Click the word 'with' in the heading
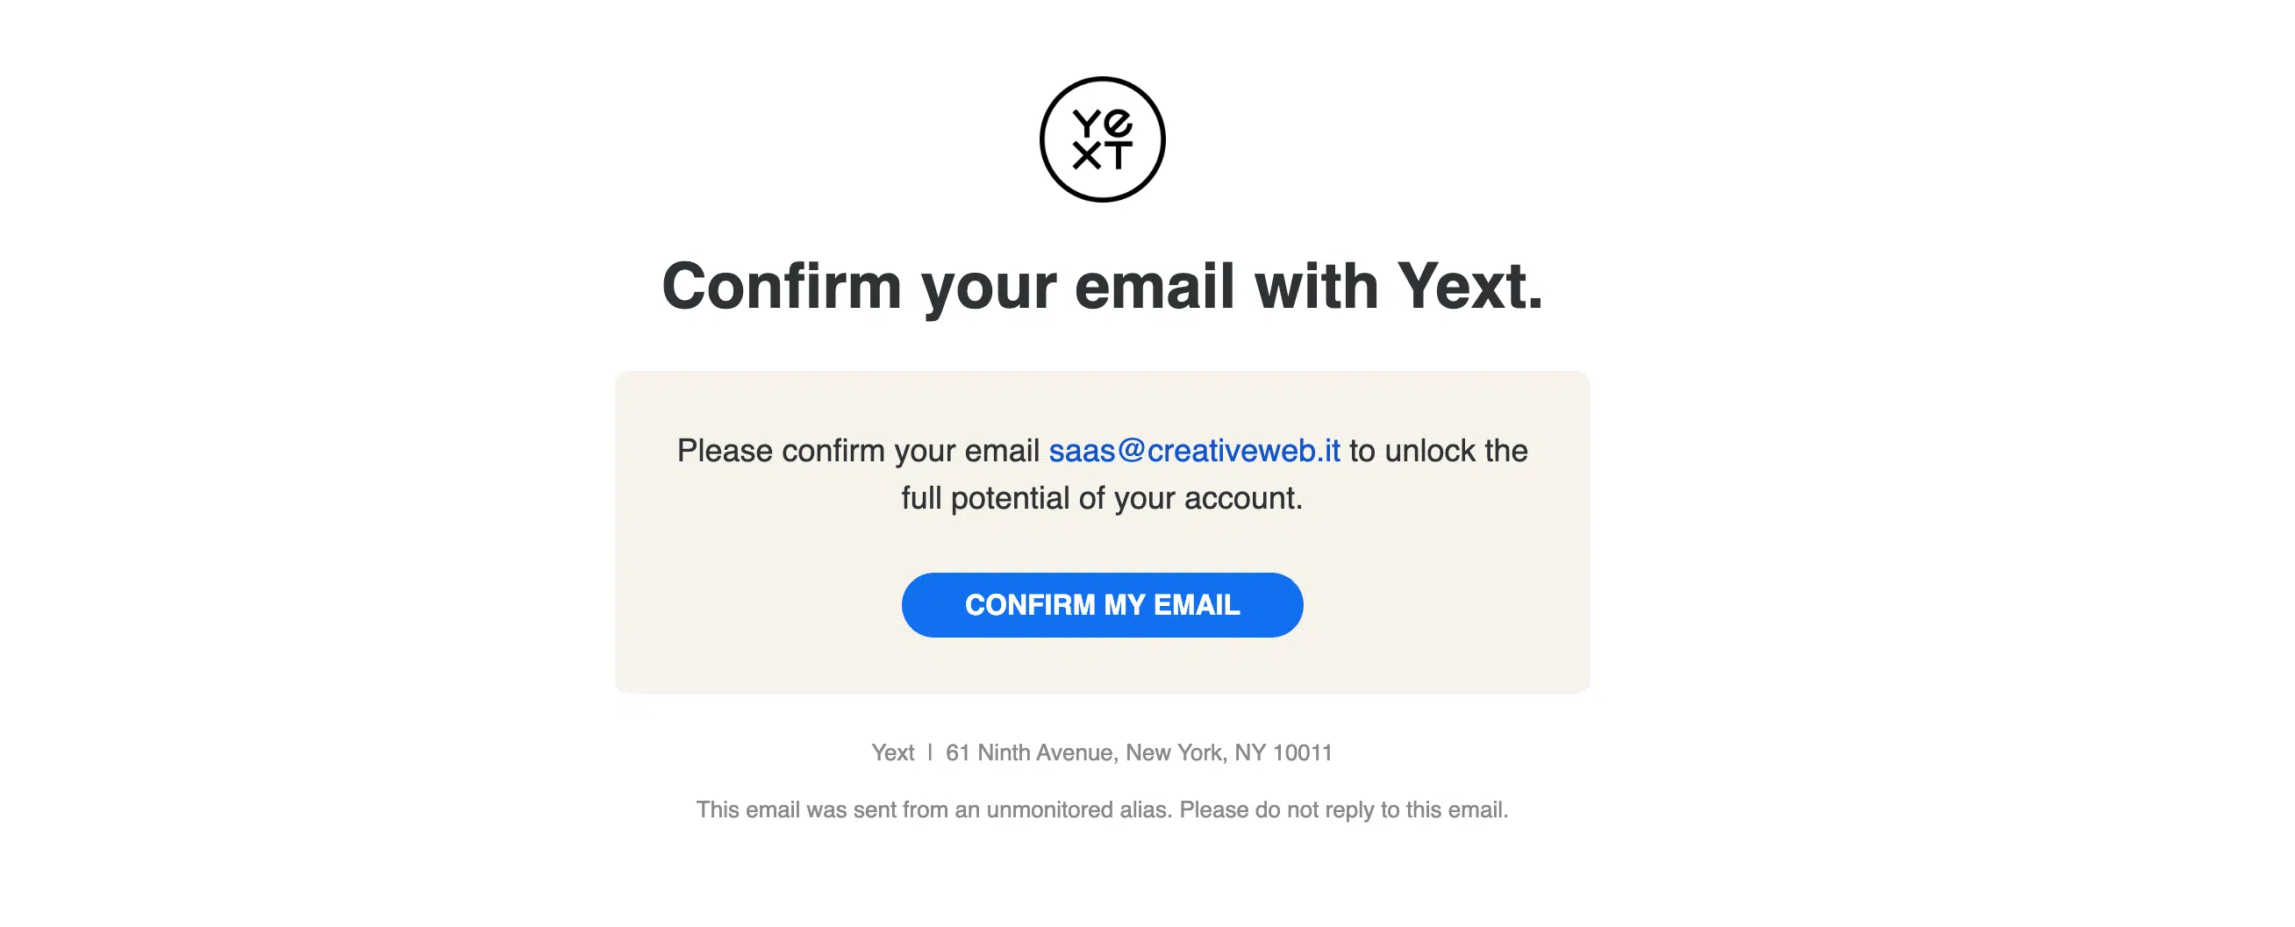Viewport: 2295px width, 927px height. pyautogui.click(x=1316, y=287)
